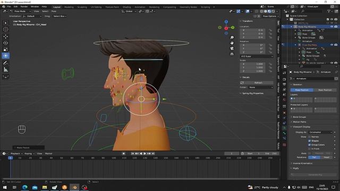This screenshot has width=340, height=191.
Task: Switch to the Shading workspace tab
Action: [126, 7]
